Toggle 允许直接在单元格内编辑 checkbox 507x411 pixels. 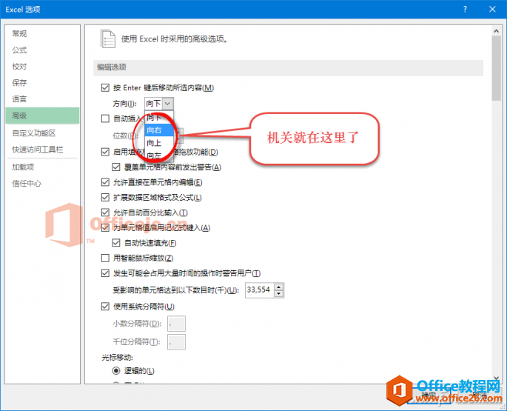105,182
